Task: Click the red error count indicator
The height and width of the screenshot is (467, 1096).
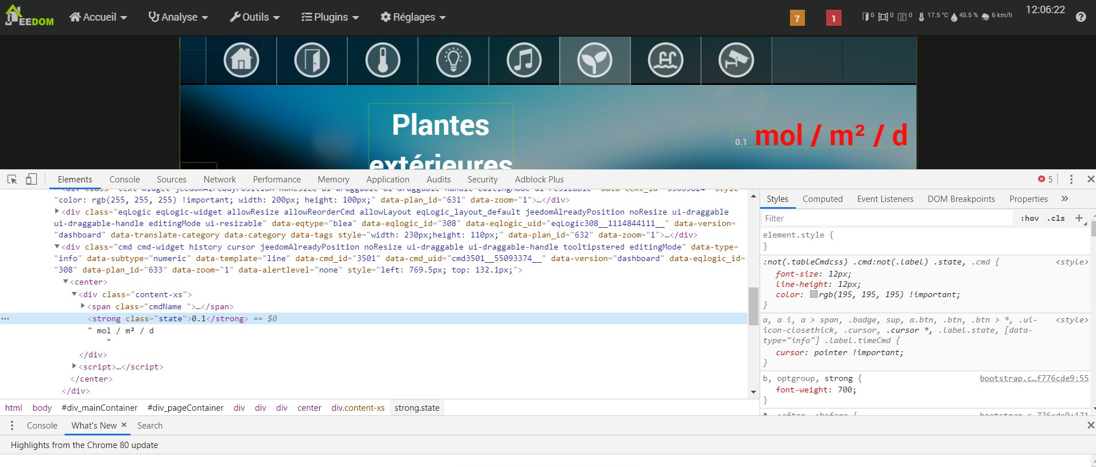Action: [x=1045, y=179]
